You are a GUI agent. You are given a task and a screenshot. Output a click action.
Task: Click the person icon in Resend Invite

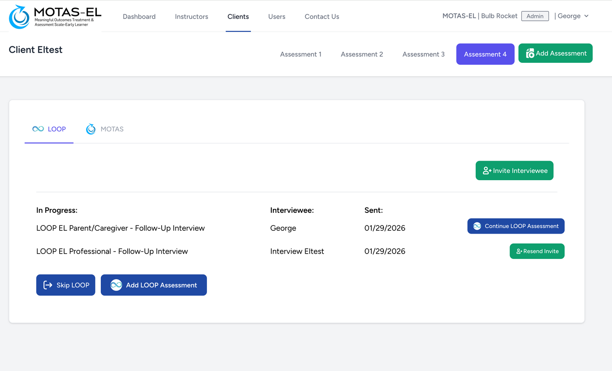(519, 251)
